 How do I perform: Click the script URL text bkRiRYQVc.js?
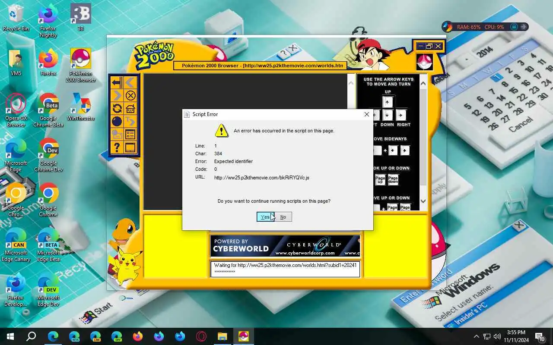[262, 178]
